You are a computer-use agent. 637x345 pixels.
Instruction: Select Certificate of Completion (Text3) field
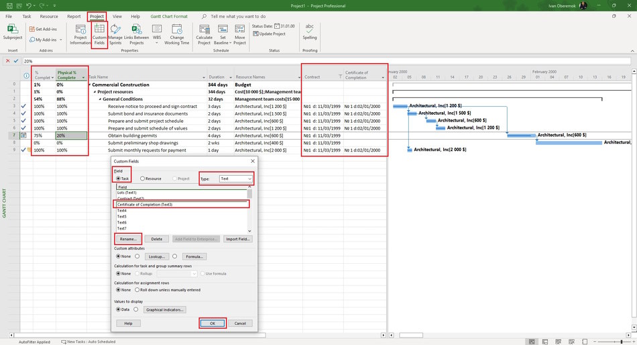[181, 204]
